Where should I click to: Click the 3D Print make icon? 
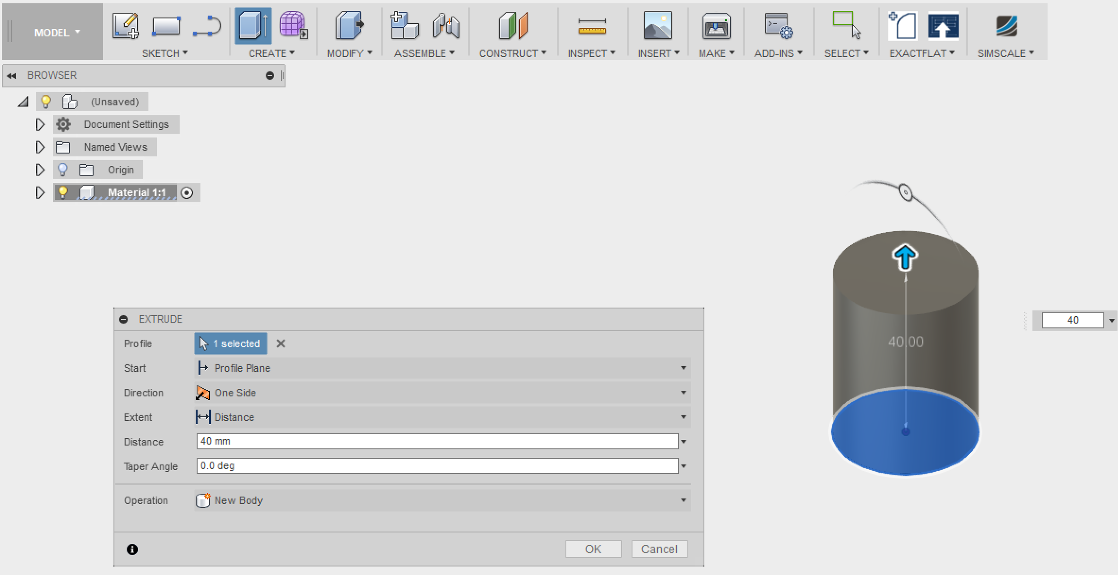[x=716, y=26]
